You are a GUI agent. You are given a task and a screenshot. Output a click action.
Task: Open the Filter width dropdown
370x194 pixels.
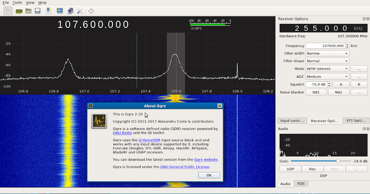pyautogui.click(x=327, y=53)
